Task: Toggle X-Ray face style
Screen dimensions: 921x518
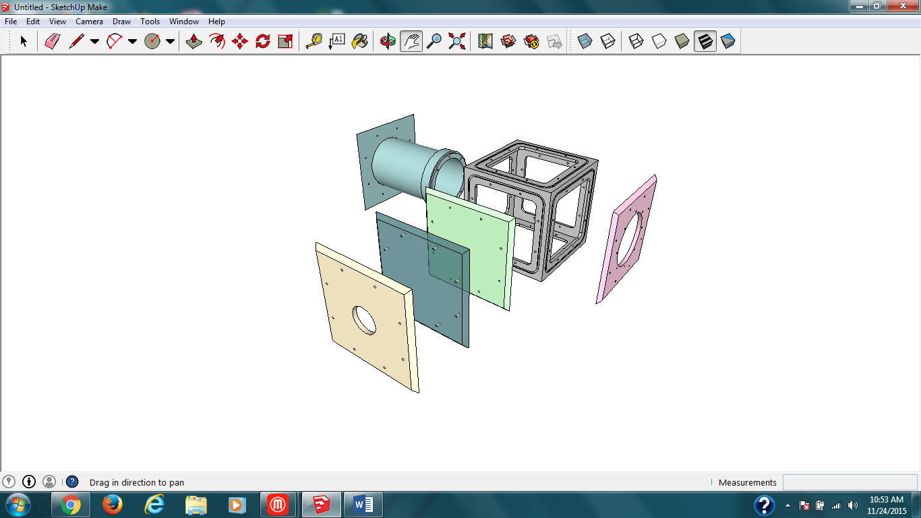Action: pyautogui.click(x=585, y=42)
